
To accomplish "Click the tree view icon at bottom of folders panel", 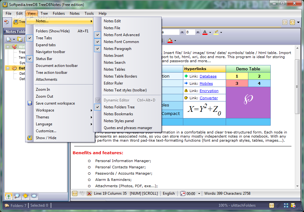I will [x=8, y=196].
